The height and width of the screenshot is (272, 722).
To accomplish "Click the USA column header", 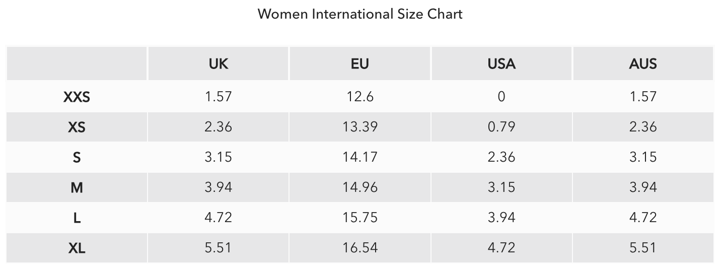I will point(501,64).
